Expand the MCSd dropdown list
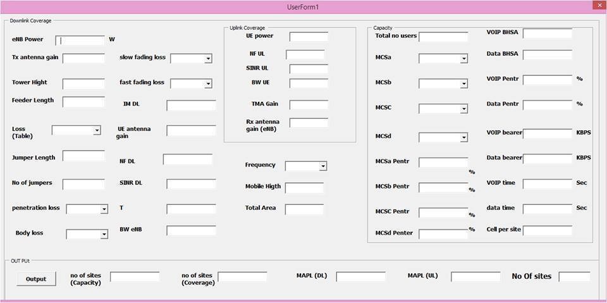 click(x=463, y=137)
